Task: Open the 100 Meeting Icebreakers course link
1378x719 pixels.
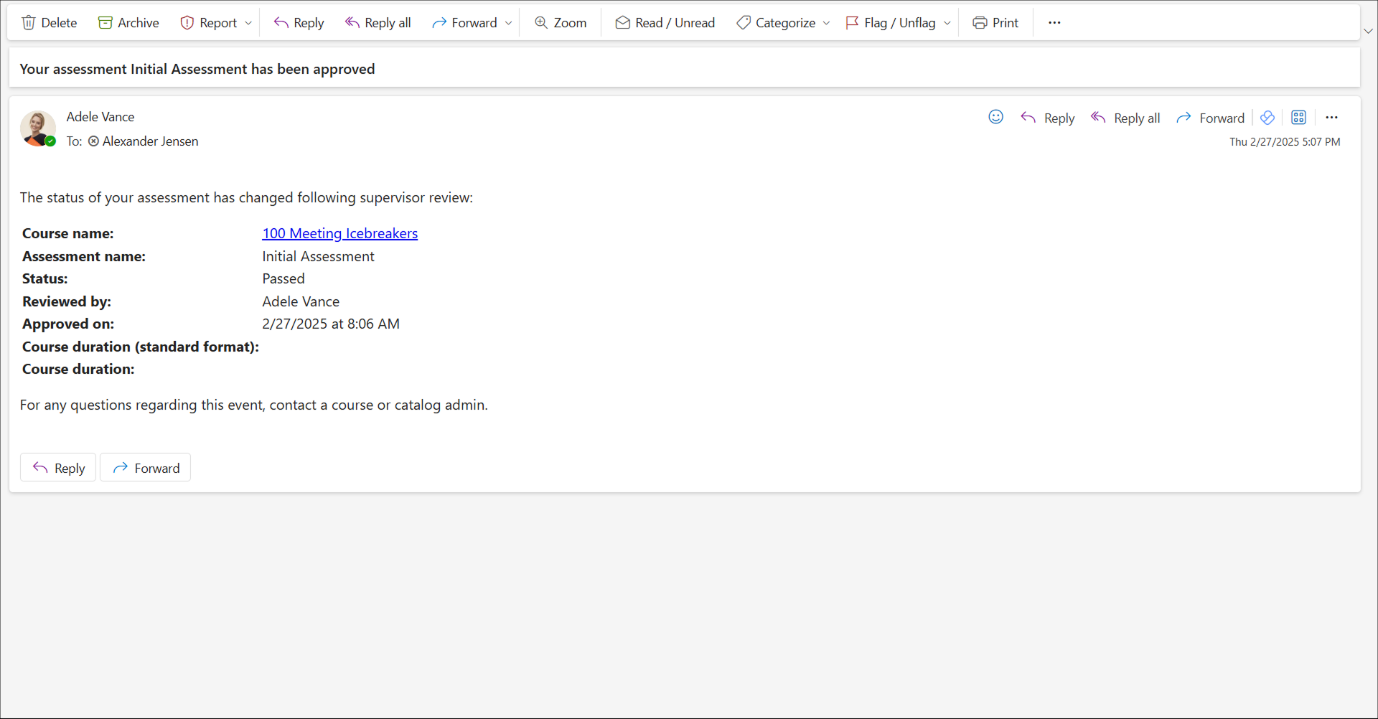Action: (339, 233)
